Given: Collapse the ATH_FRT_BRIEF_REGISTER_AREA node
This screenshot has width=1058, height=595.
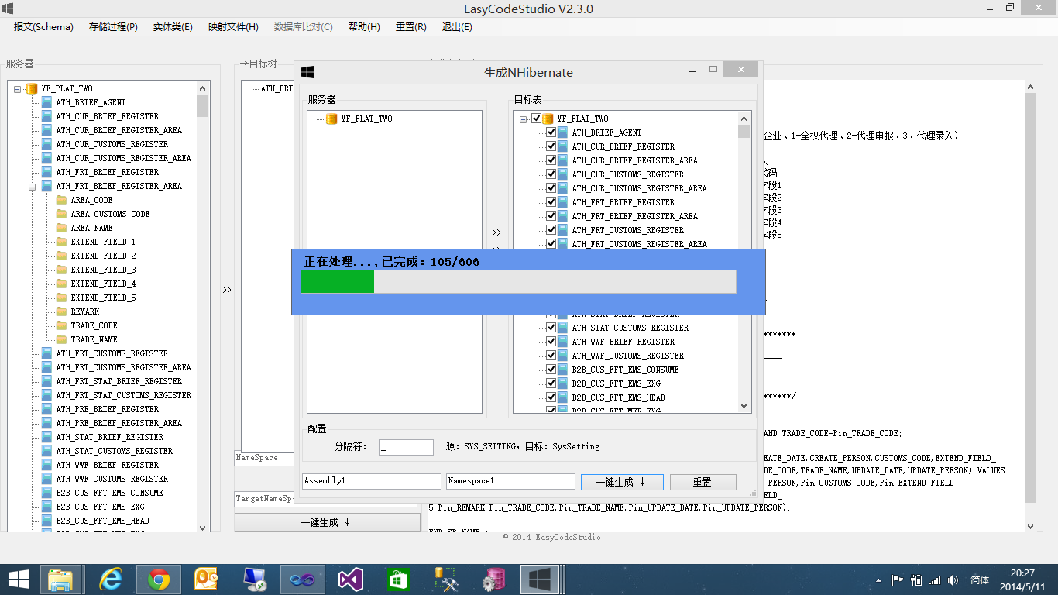Looking at the screenshot, I should coord(33,187).
